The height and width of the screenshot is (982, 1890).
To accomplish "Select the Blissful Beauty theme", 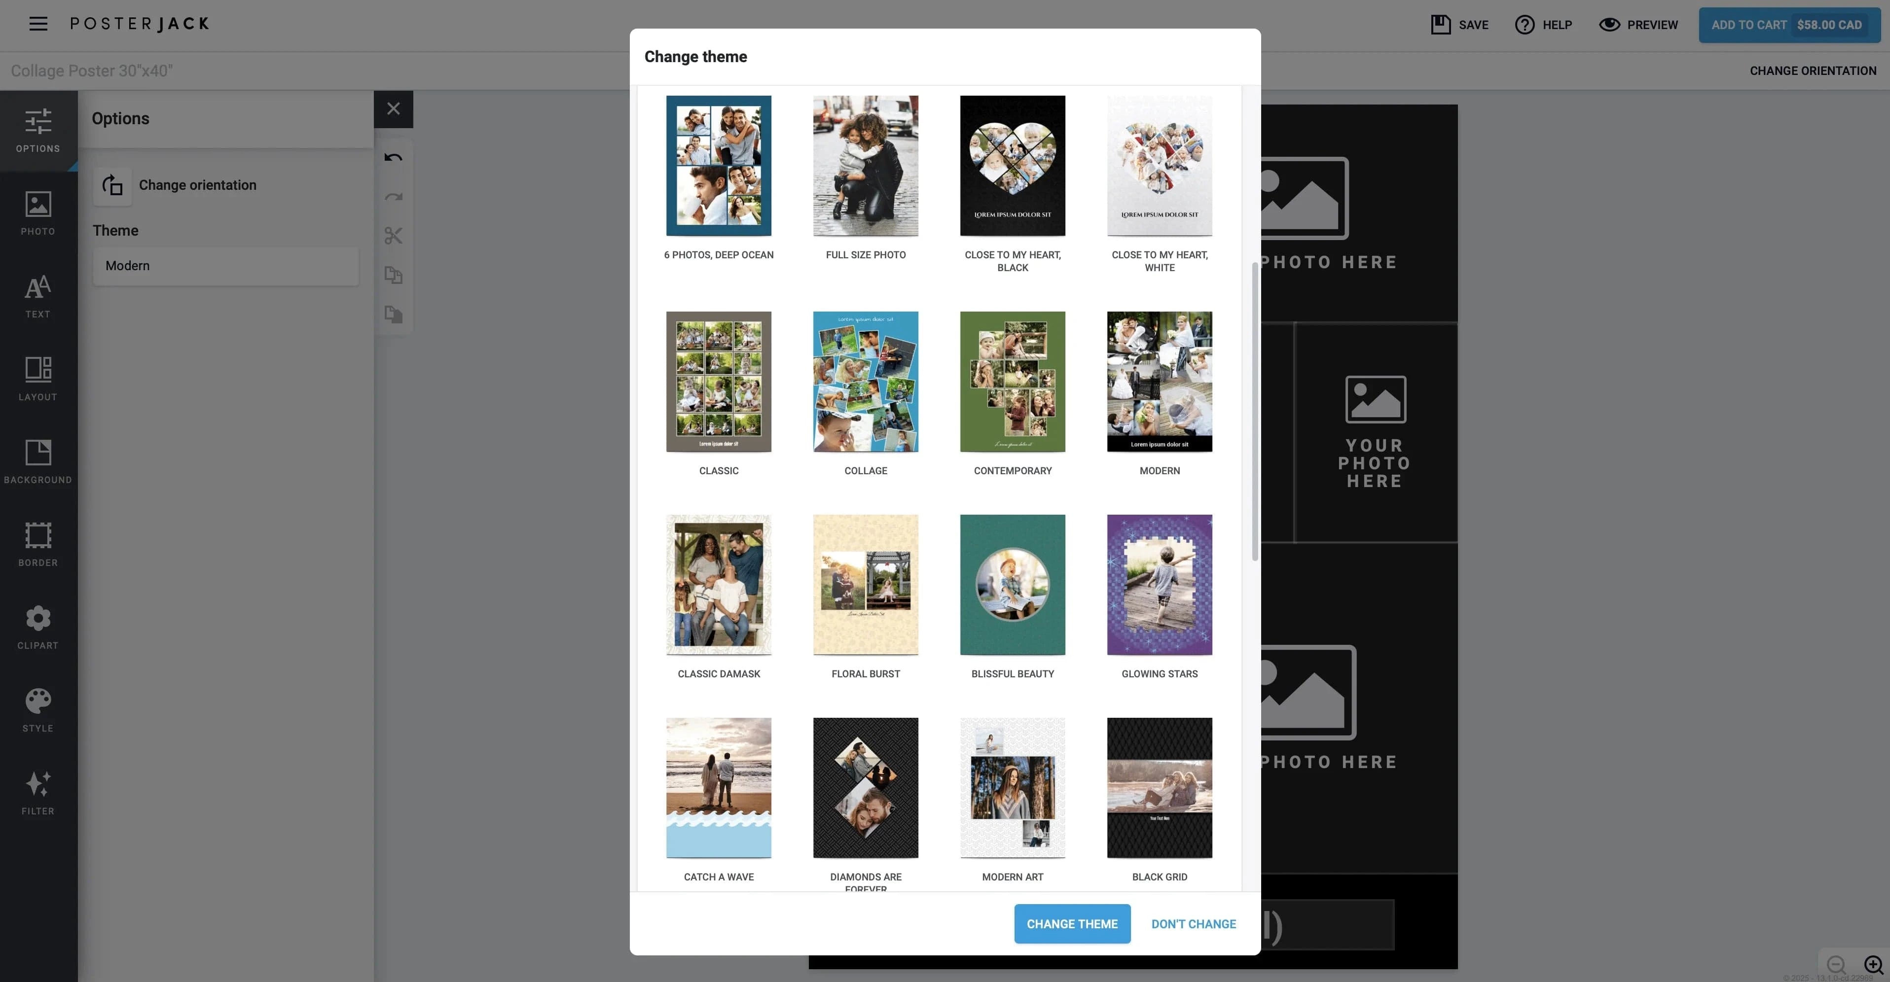I will pos(1013,585).
